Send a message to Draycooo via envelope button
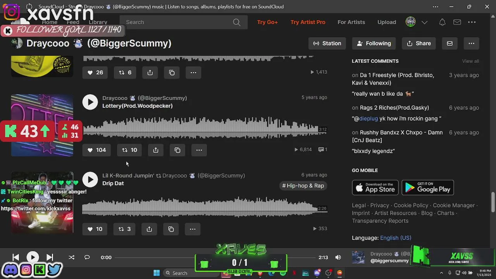This screenshot has height=279, width=496. [449, 43]
